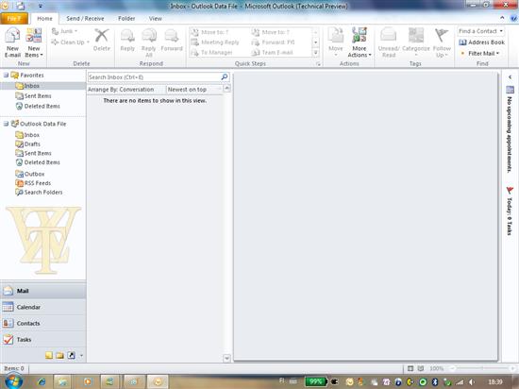Select Meeting Reply quick step
519x389 pixels.
click(x=215, y=42)
